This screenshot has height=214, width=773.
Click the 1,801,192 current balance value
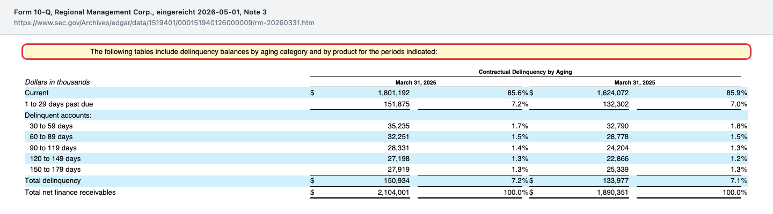point(394,93)
